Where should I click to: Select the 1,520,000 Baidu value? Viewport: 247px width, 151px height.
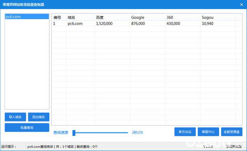pos(104,23)
